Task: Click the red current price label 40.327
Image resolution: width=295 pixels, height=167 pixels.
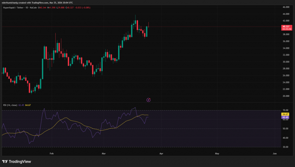Action: [287, 27]
